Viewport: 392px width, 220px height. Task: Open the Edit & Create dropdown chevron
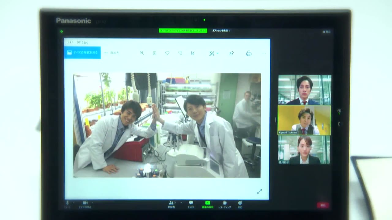218,53
